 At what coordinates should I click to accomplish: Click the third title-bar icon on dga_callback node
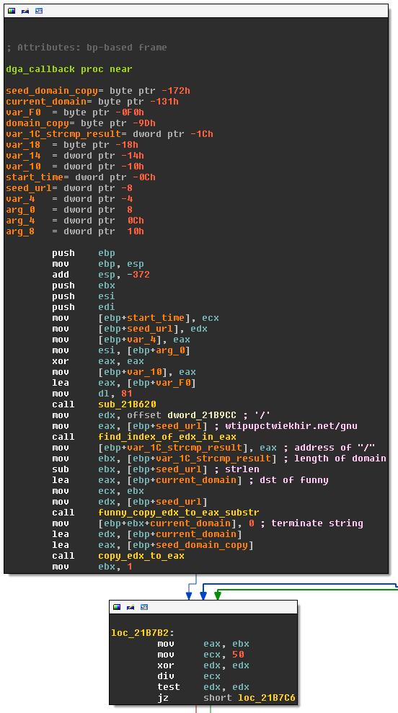pyautogui.click(x=39, y=11)
